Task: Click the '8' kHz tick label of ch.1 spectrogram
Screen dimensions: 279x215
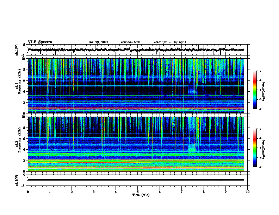Action: pos(25,70)
